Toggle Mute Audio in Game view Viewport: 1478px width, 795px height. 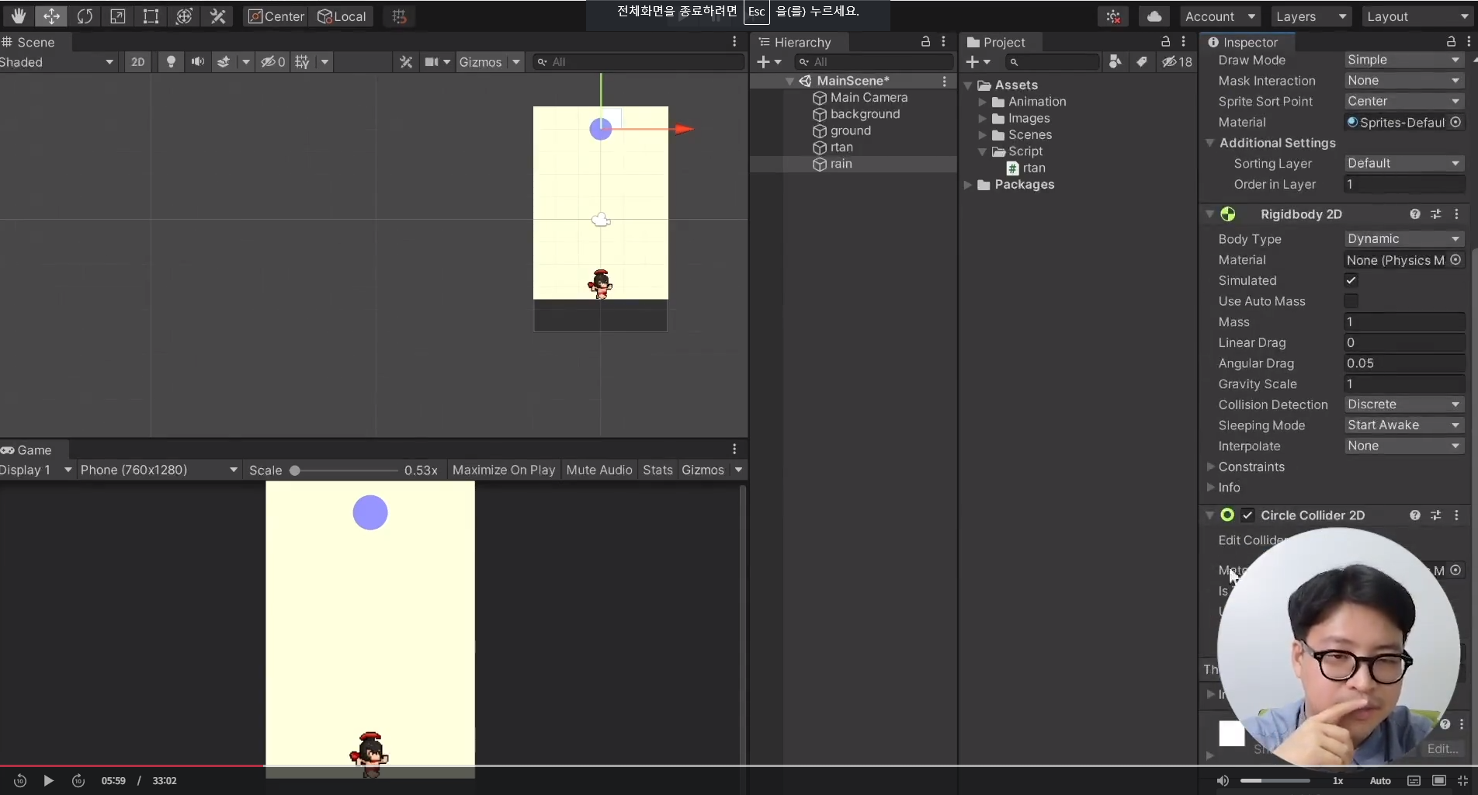point(599,470)
